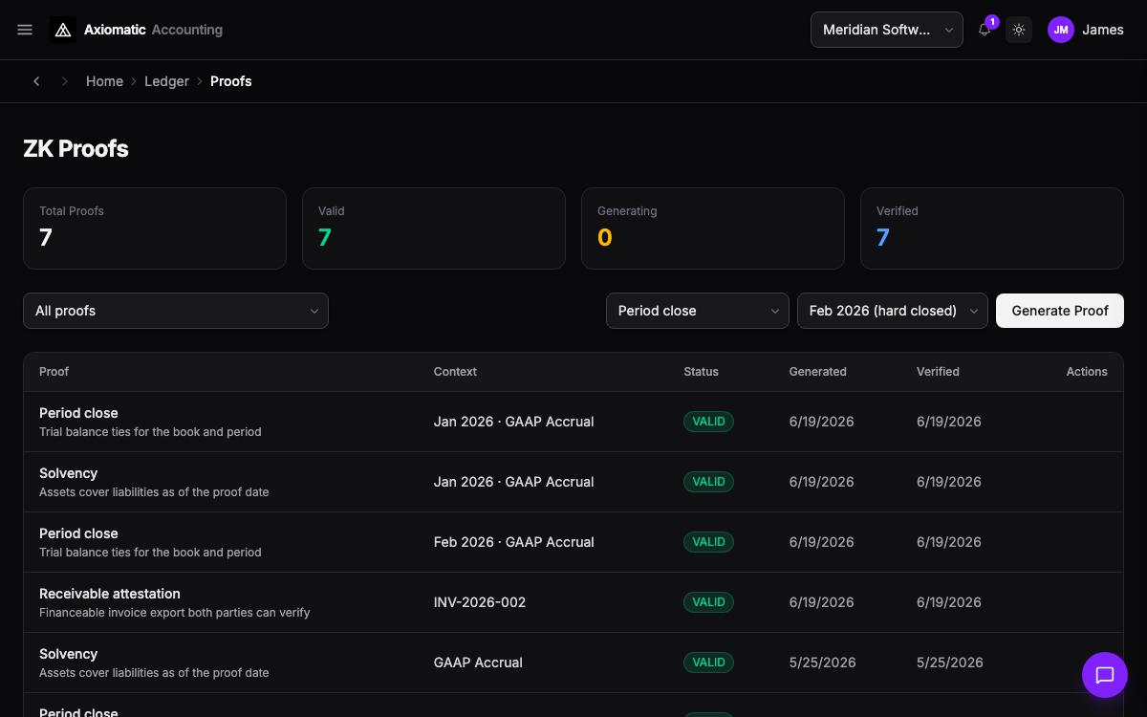Viewport: 1147px width, 717px height.
Task: Click the Generated column header
Action: pyautogui.click(x=817, y=372)
